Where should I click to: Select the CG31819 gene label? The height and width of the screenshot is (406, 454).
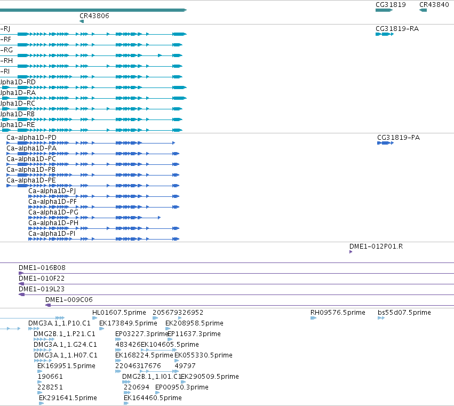[391, 5]
